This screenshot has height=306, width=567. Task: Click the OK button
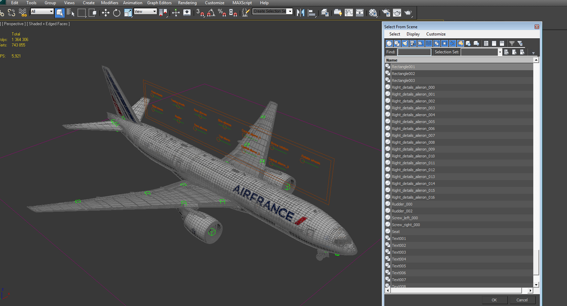coord(494,300)
